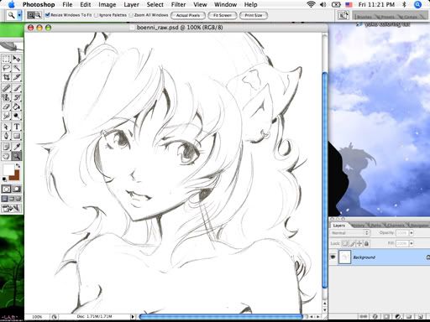Hide the Background layer eye icon
The image size is (430, 322).
(x=333, y=257)
